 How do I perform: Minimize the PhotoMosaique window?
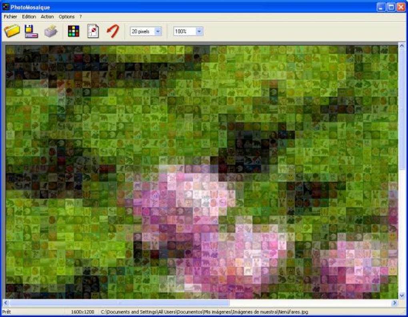tap(381, 7)
